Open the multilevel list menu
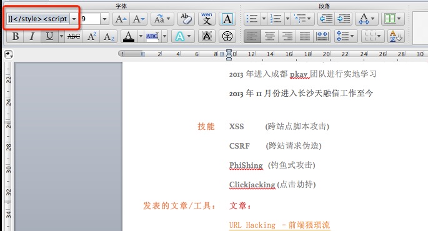The width and height of the screenshot is (428, 231). 302,19
